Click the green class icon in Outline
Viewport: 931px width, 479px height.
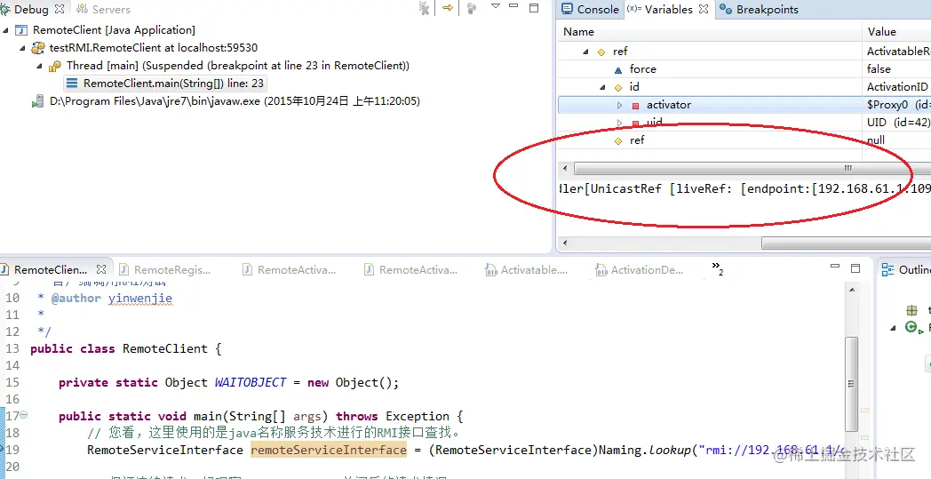(x=912, y=327)
